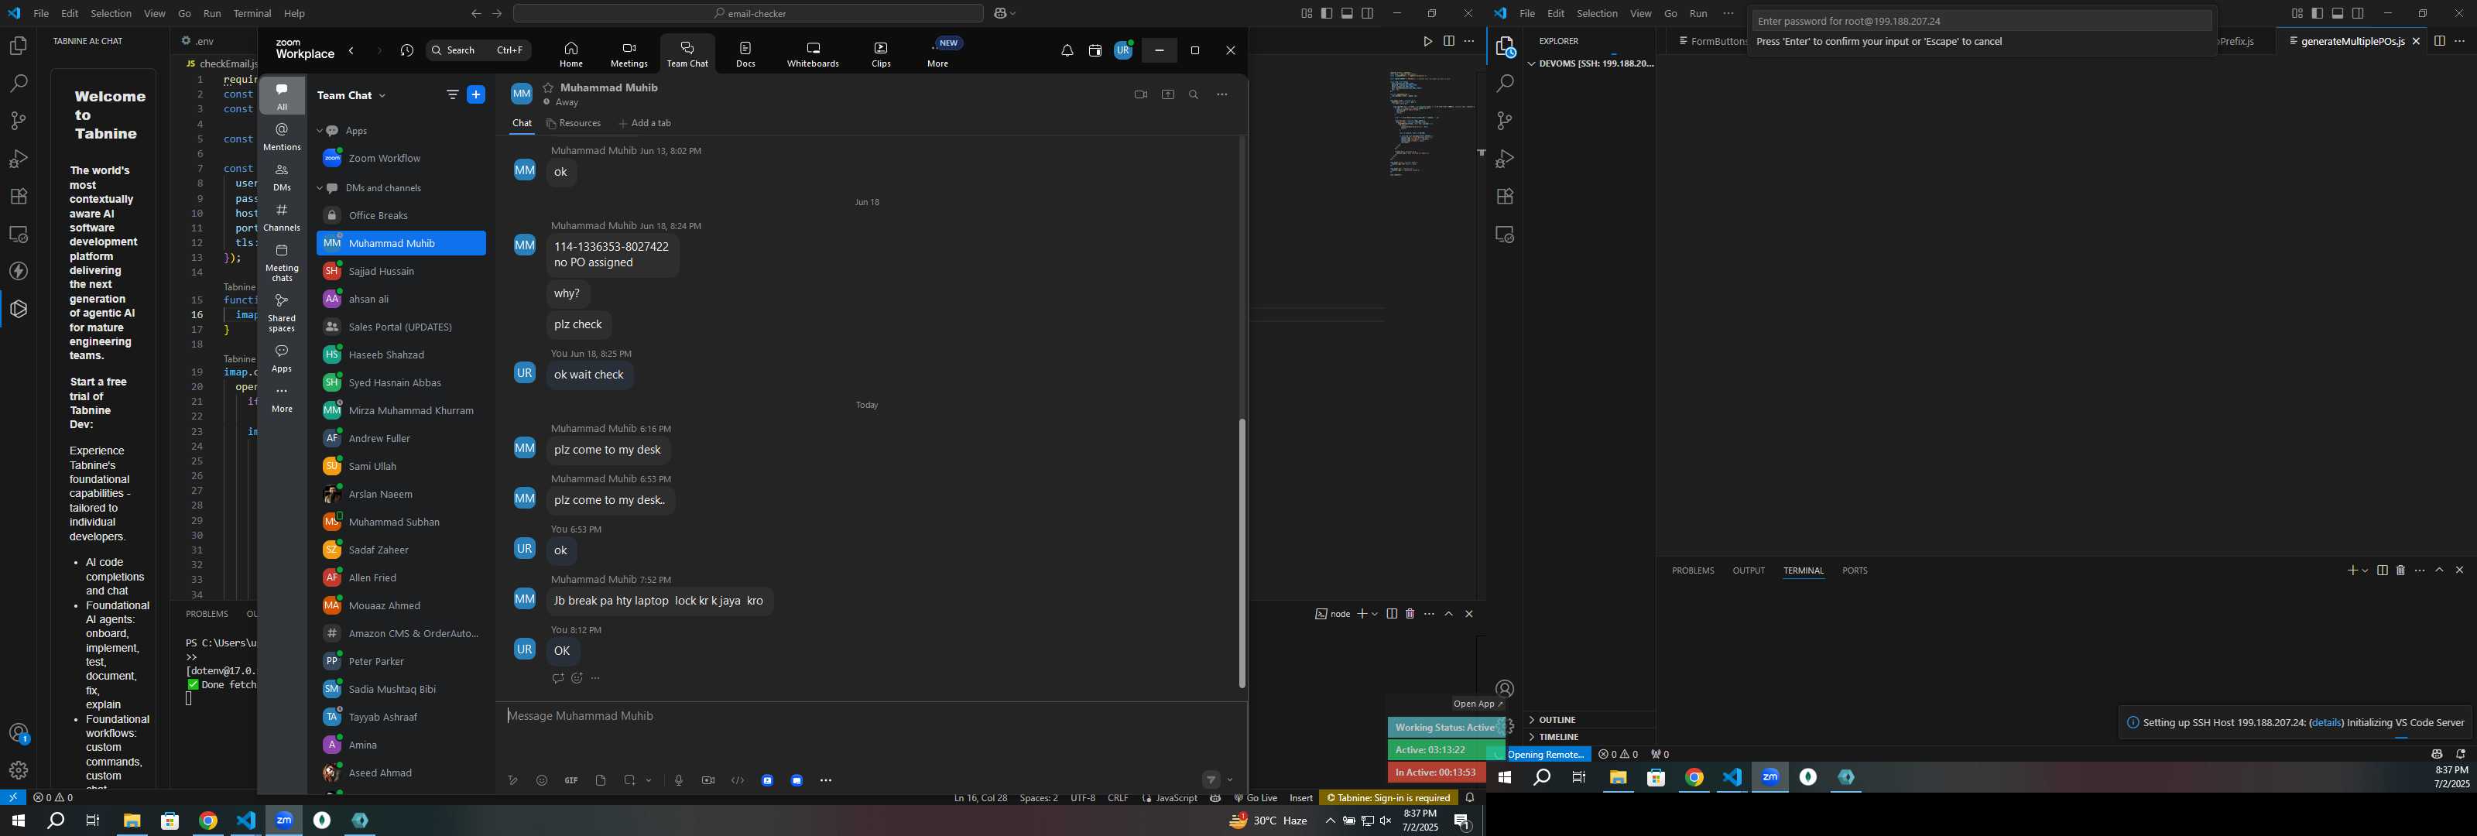
Task: Click the Message Muhammad Muhib input box
Action: coord(870,717)
